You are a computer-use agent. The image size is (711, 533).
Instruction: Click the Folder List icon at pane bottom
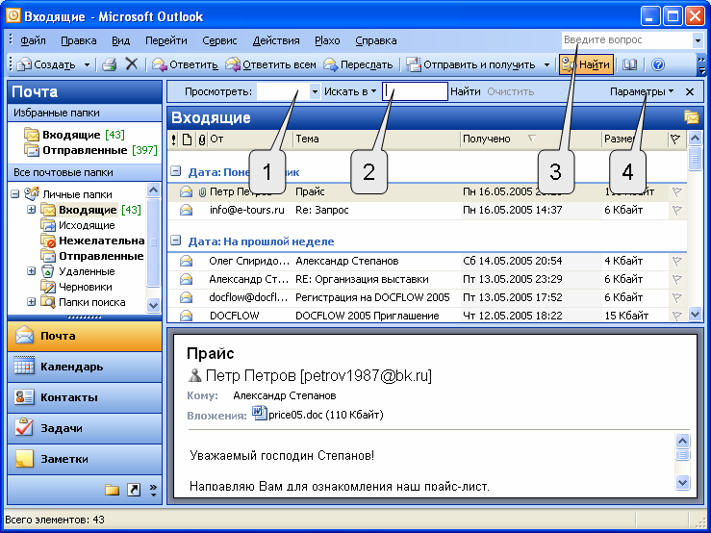point(112,490)
